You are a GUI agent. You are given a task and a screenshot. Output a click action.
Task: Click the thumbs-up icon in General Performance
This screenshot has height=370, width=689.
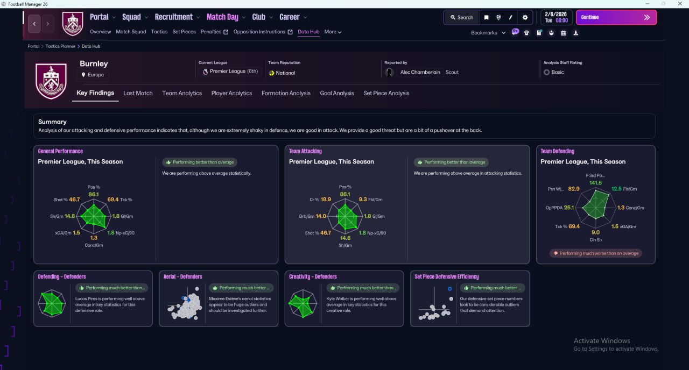168,162
